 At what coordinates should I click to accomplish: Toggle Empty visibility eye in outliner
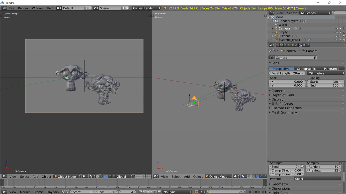(x=337, y=32)
